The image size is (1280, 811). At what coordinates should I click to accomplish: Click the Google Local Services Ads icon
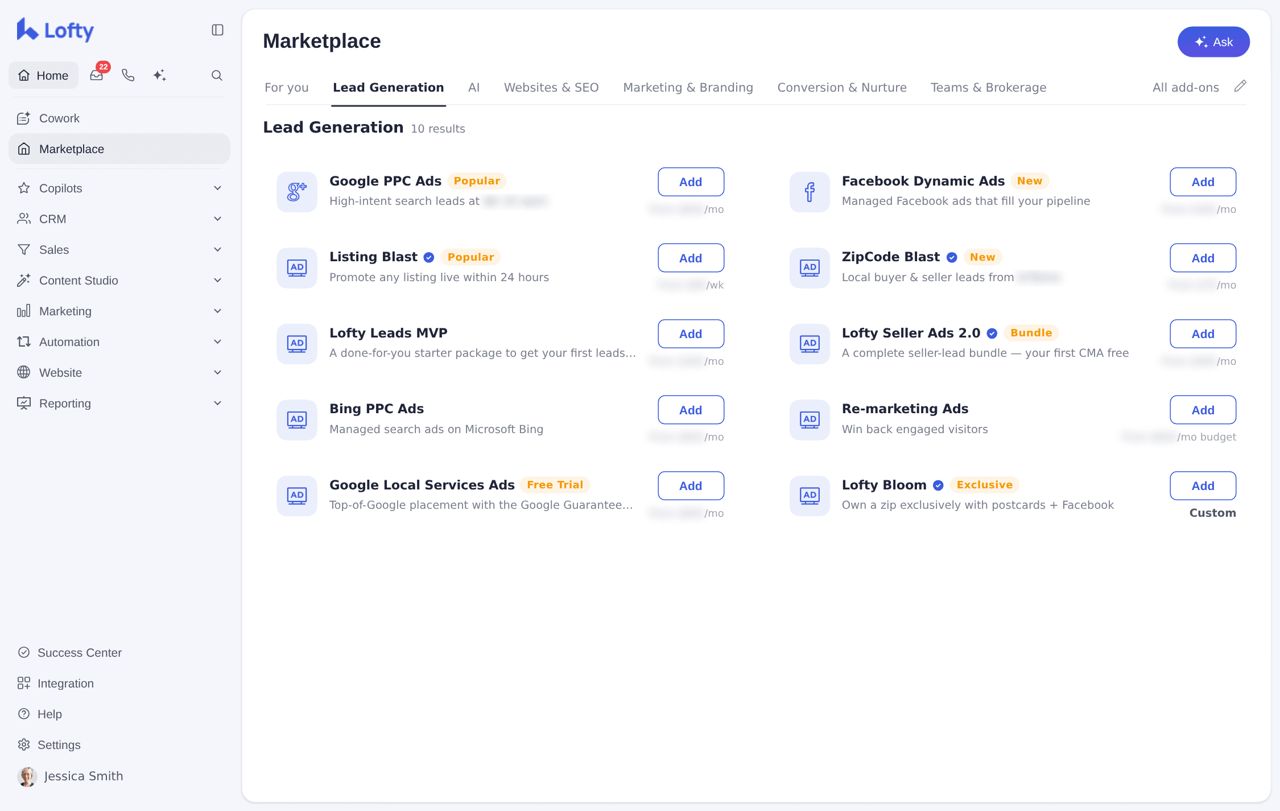297,496
